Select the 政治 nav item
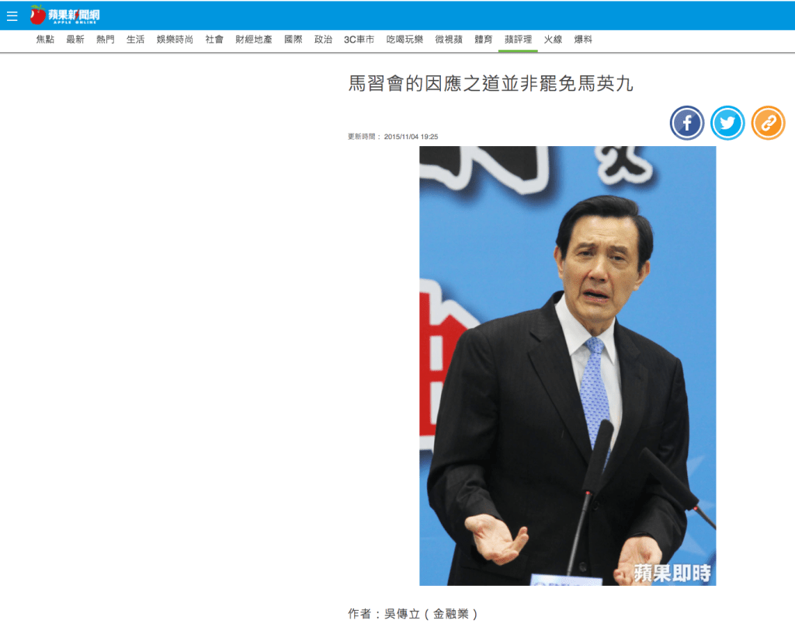The width and height of the screenshot is (795, 631). click(x=323, y=40)
